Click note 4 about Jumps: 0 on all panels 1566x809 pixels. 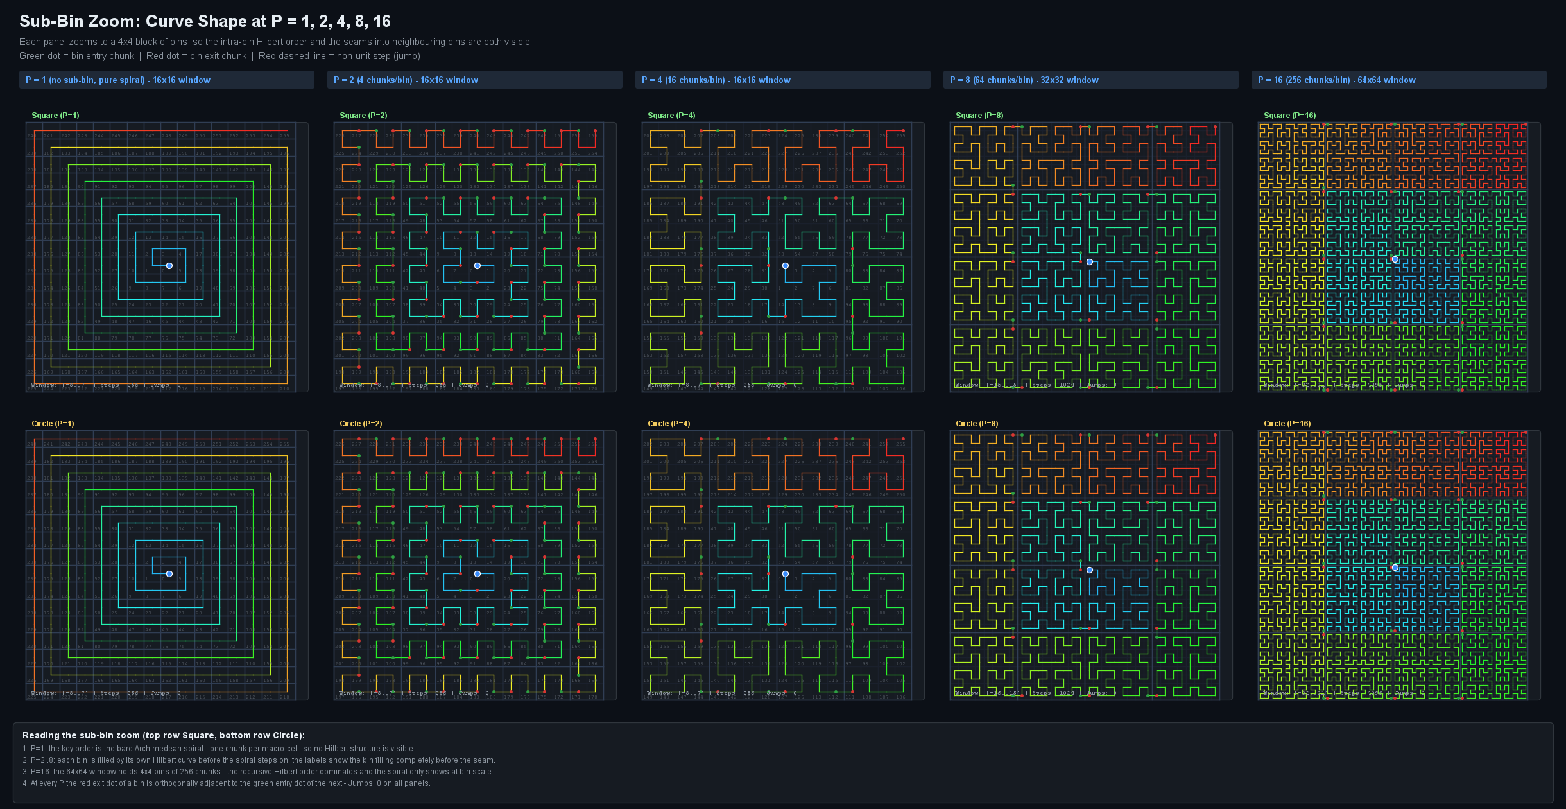(226, 783)
